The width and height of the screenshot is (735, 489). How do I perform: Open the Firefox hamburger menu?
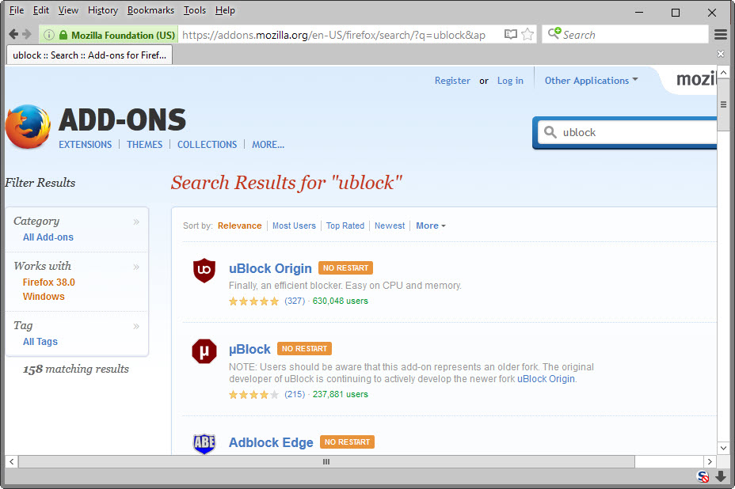point(721,34)
